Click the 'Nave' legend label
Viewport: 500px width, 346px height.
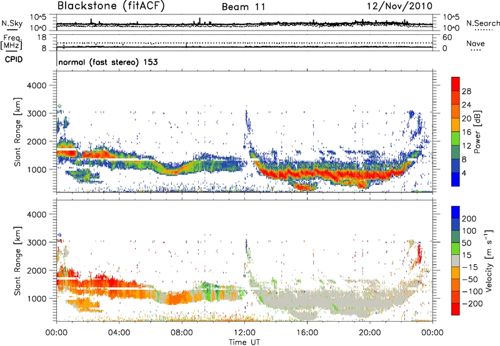pos(476,43)
